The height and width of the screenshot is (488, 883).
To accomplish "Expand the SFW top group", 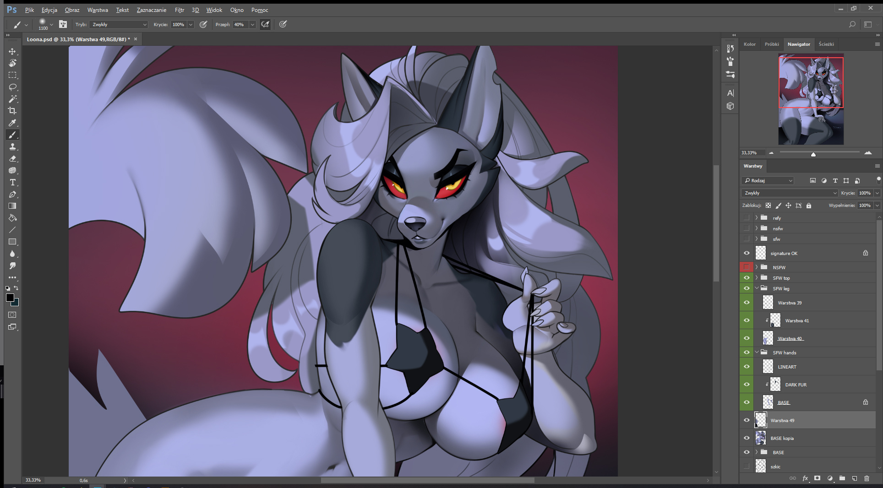I will (757, 278).
